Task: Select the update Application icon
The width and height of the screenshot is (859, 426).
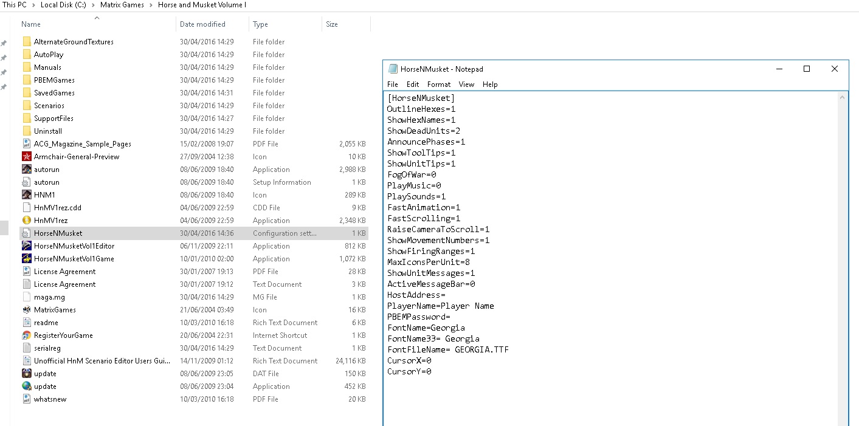Action: (27, 386)
